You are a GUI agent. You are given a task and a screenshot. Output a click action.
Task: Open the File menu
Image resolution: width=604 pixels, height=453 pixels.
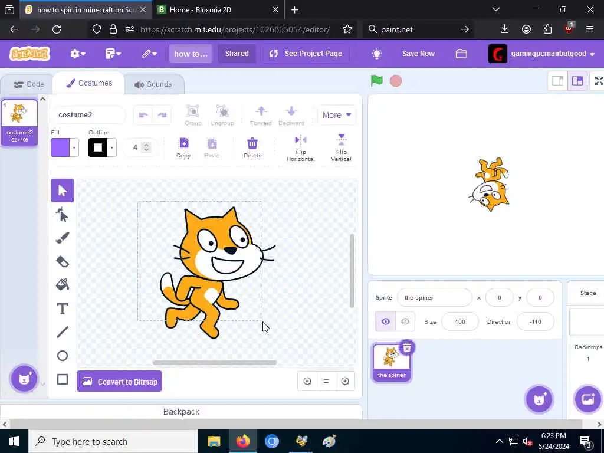[113, 54]
